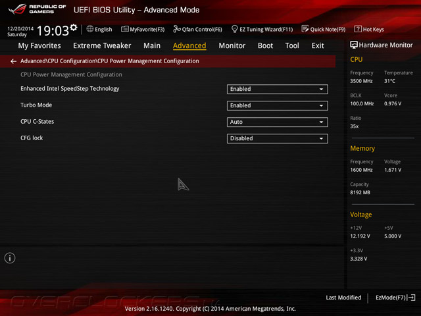The image size is (421, 316).
Task: Click +12V value 12.192 V
Action: tap(360, 236)
